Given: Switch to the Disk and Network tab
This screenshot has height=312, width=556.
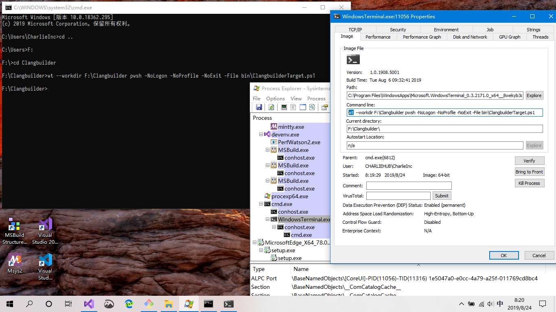Looking at the screenshot, I should coord(470,37).
